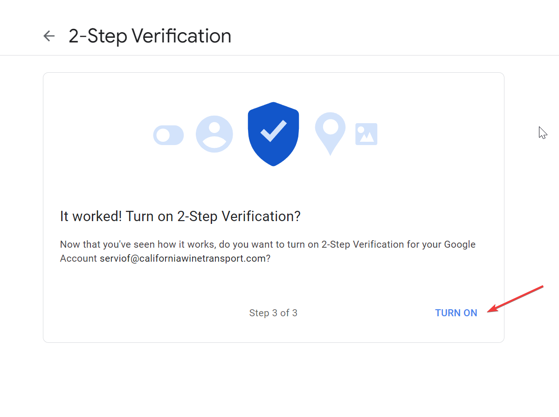Click the 2-Step Verification page title

click(x=150, y=36)
